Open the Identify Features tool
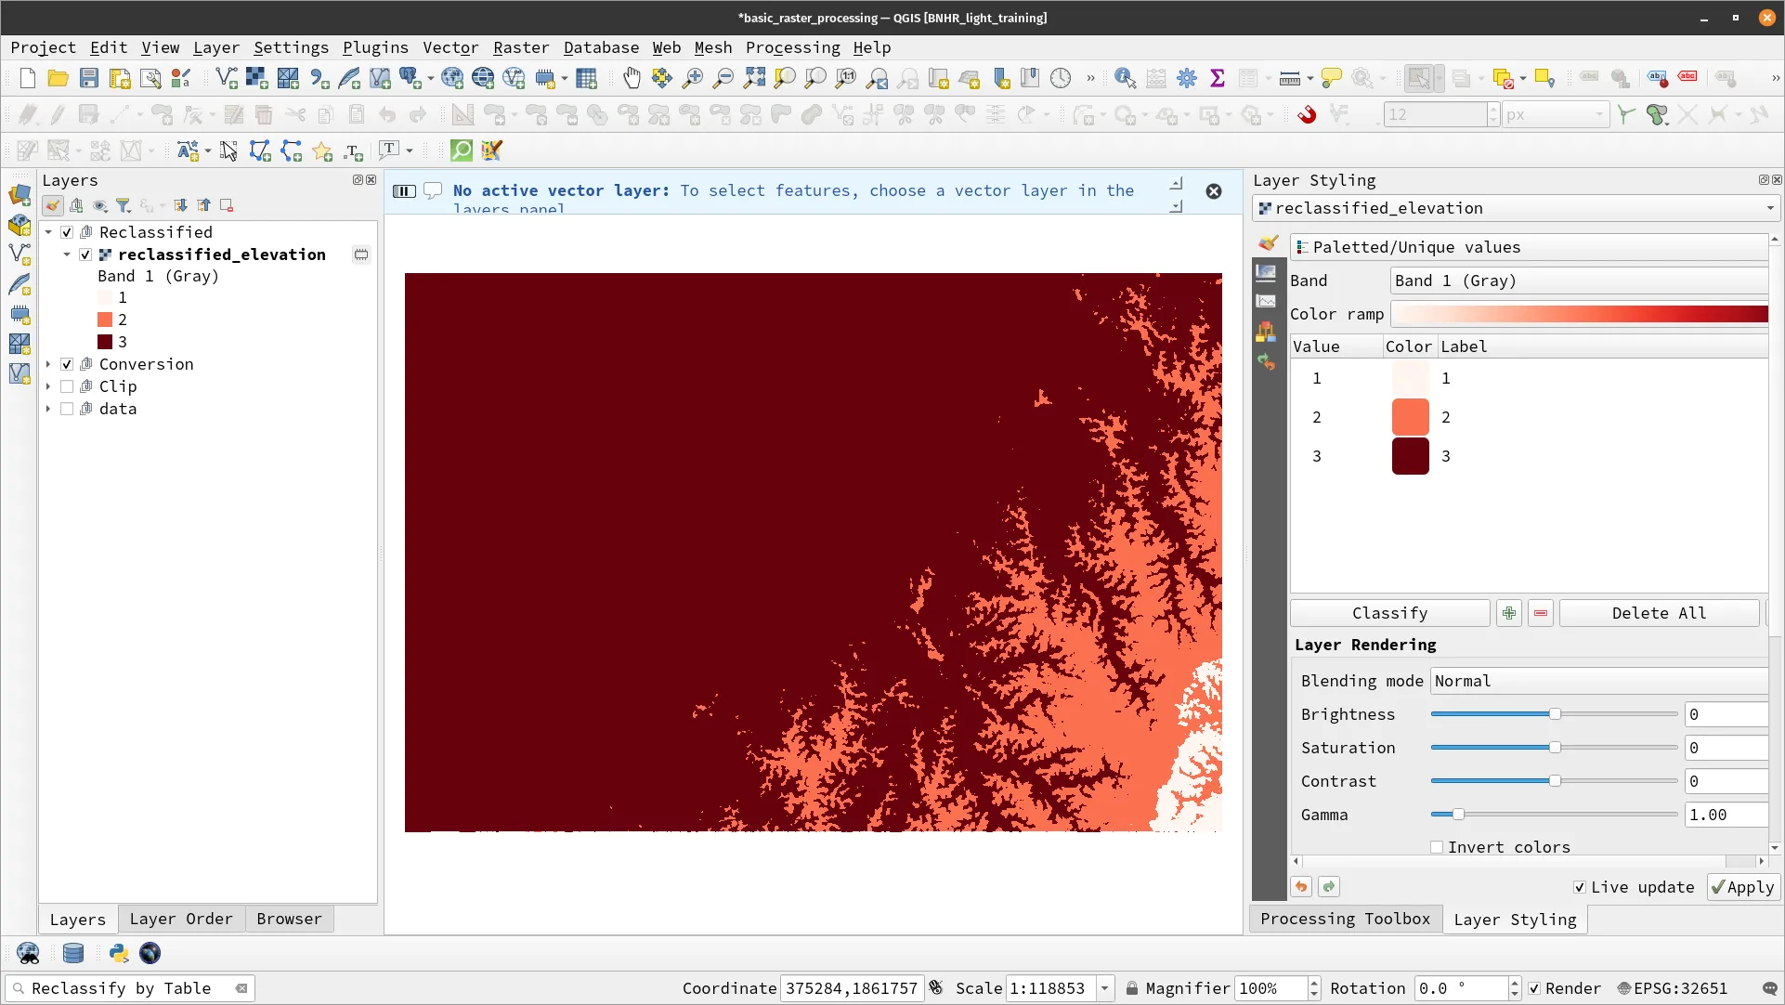1785x1005 pixels. (x=1125, y=79)
